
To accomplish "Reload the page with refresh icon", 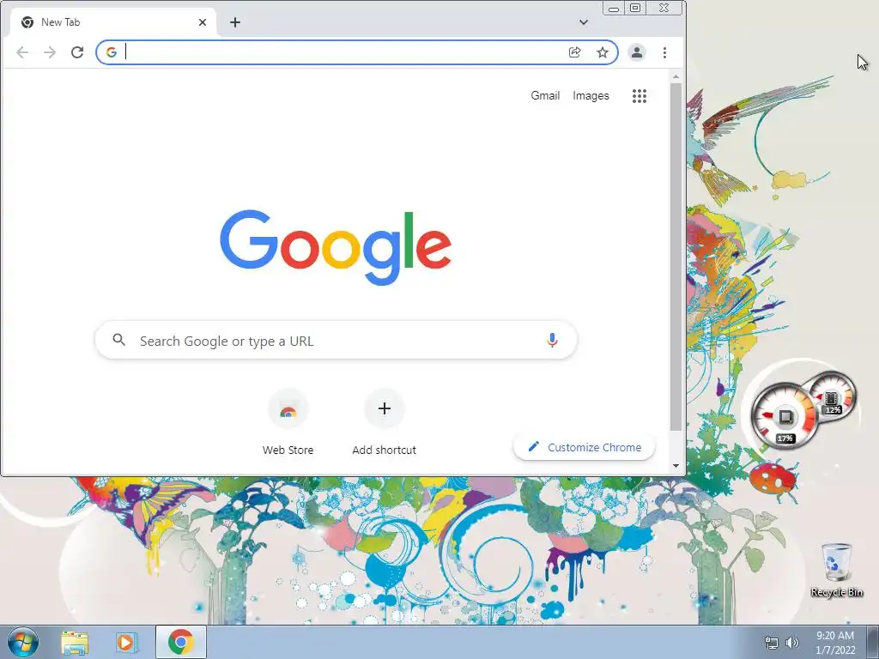I will [x=77, y=52].
